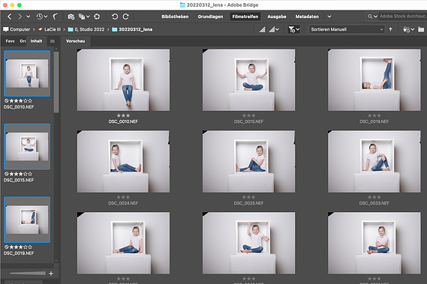Select DSC_0015.NEF thumbnail in Inhalt panel
Screen dimensions: 427x284
[x=27, y=147]
